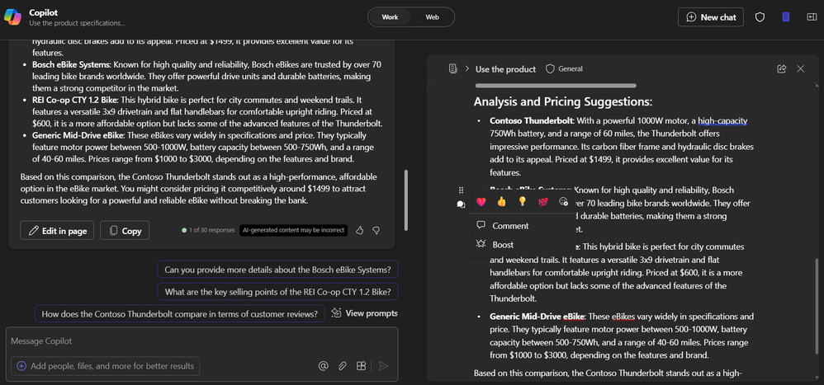The width and height of the screenshot is (824, 385).
Task: Close the page side panel
Action: (800, 68)
